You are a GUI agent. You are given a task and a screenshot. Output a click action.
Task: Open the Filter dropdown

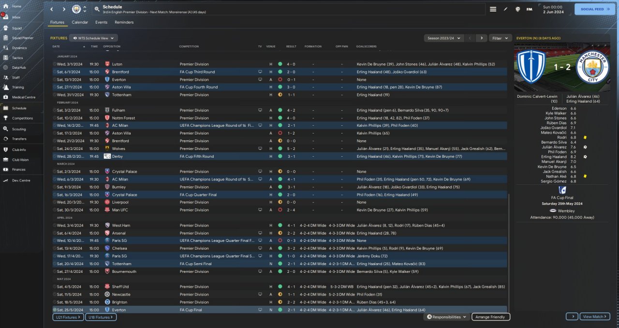501,38
